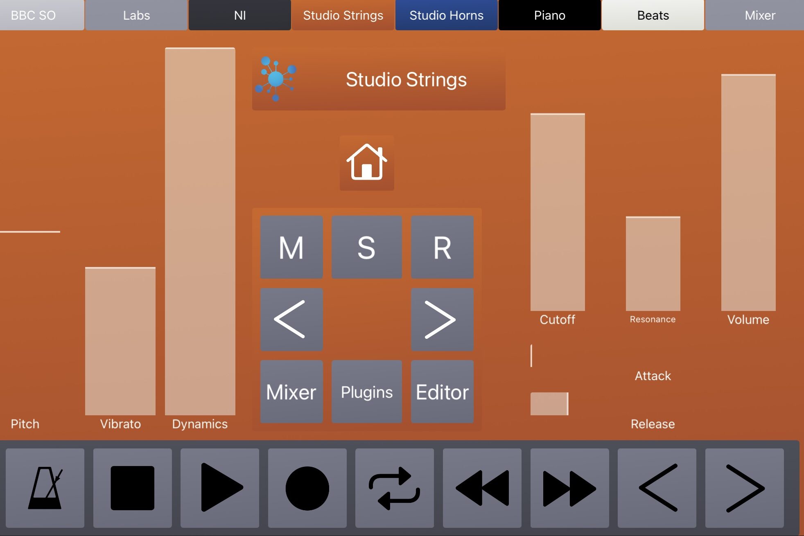Switch to the Studio Horns tab
804x536 pixels.
446,15
